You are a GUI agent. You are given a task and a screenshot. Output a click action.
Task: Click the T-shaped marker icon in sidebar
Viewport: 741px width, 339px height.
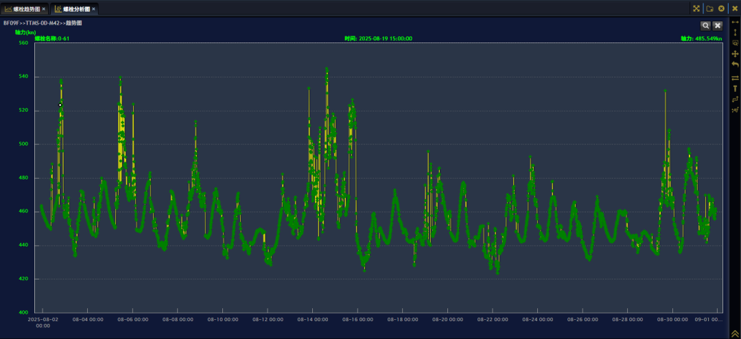[735, 88]
